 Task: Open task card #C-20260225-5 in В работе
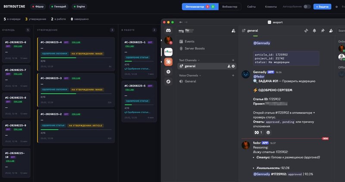(x=139, y=102)
